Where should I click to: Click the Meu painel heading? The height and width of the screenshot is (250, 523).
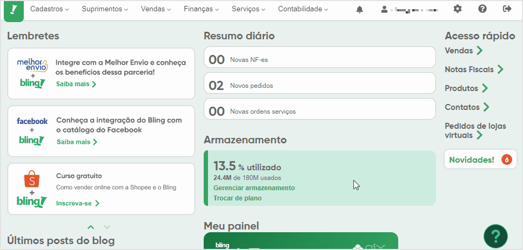231,226
